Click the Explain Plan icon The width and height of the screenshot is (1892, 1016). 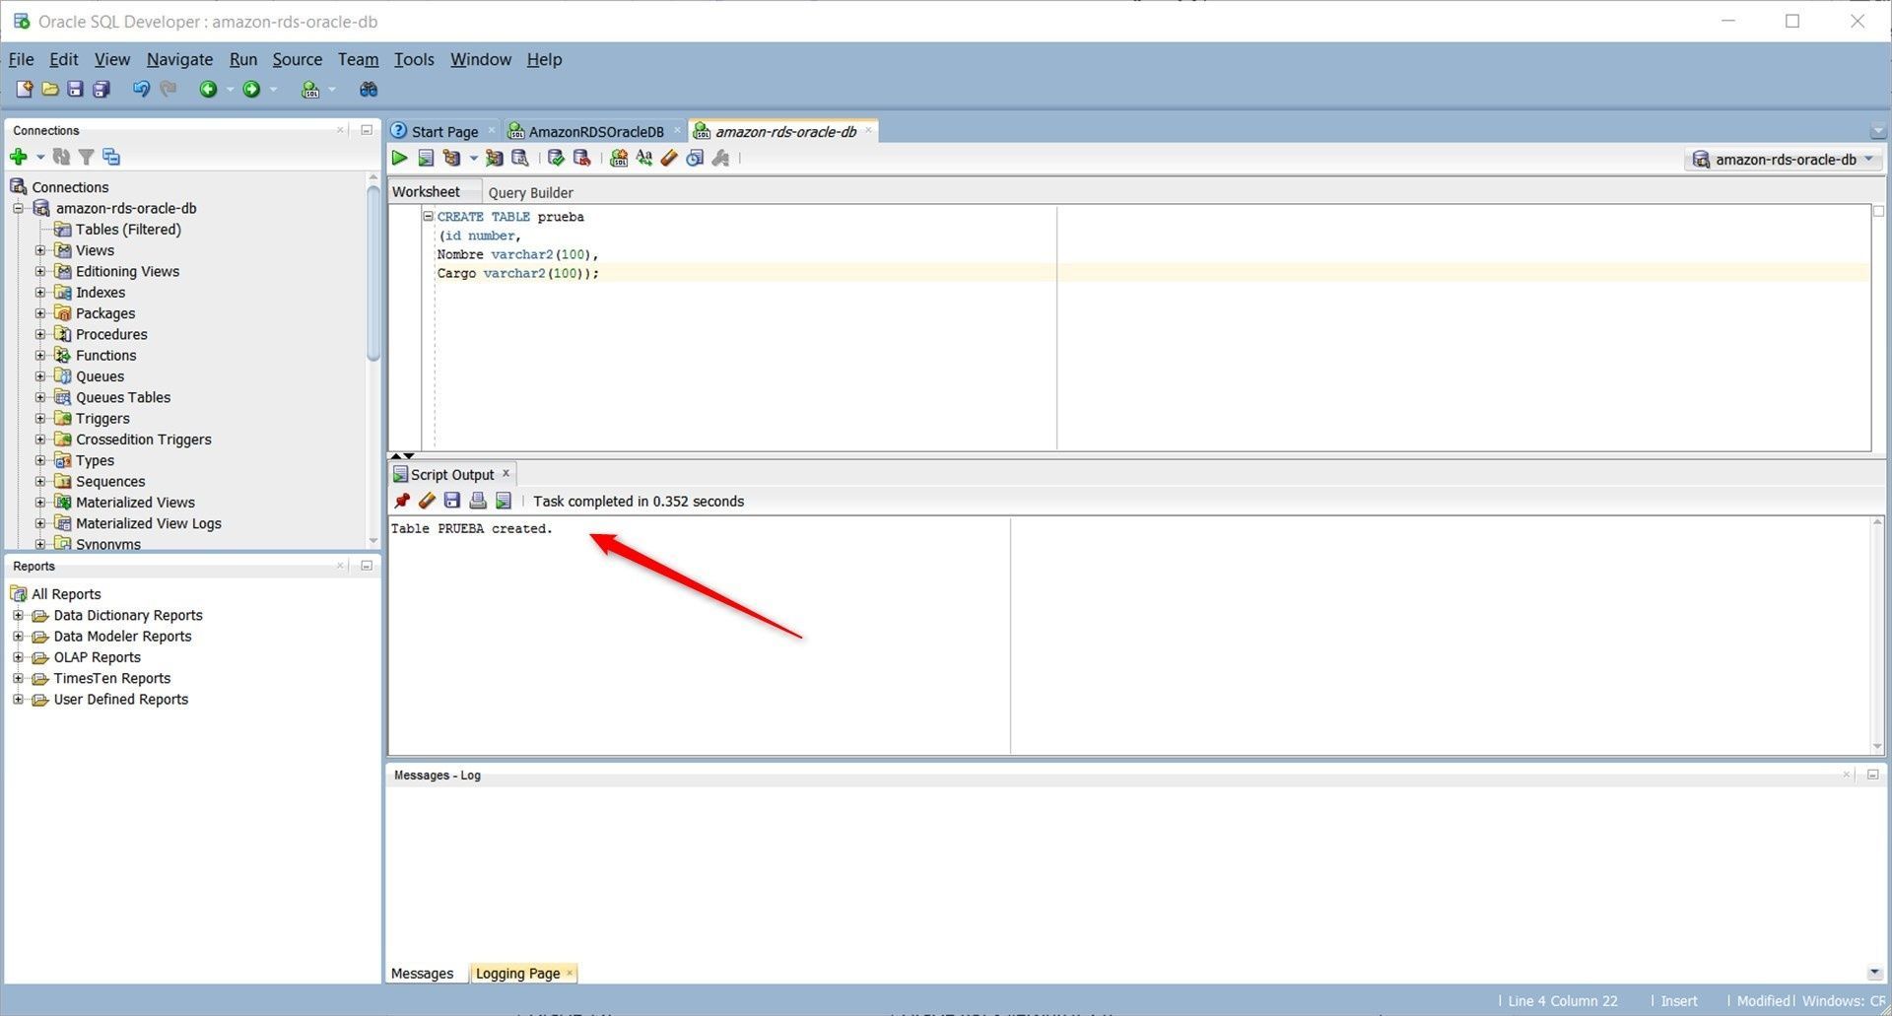[451, 158]
